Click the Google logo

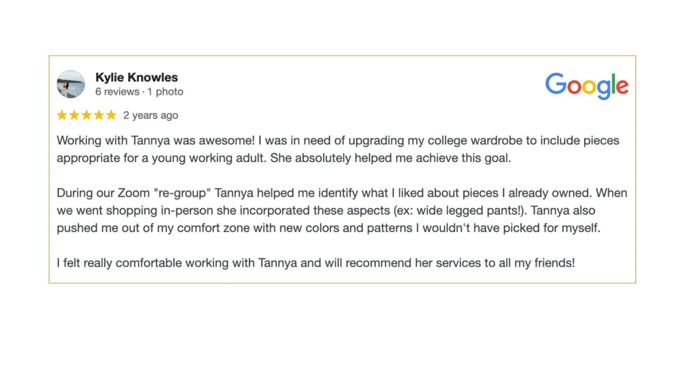(x=587, y=86)
